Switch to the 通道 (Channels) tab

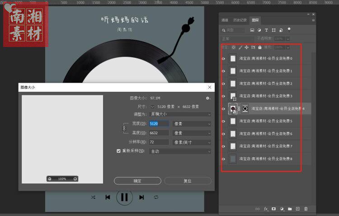click(225, 20)
